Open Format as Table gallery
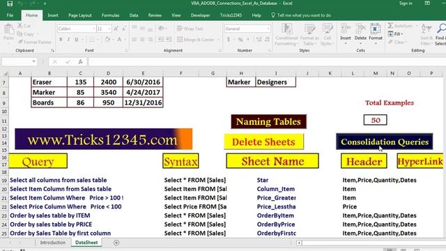Screen dimensions: 446x251 [x=309, y=34]
